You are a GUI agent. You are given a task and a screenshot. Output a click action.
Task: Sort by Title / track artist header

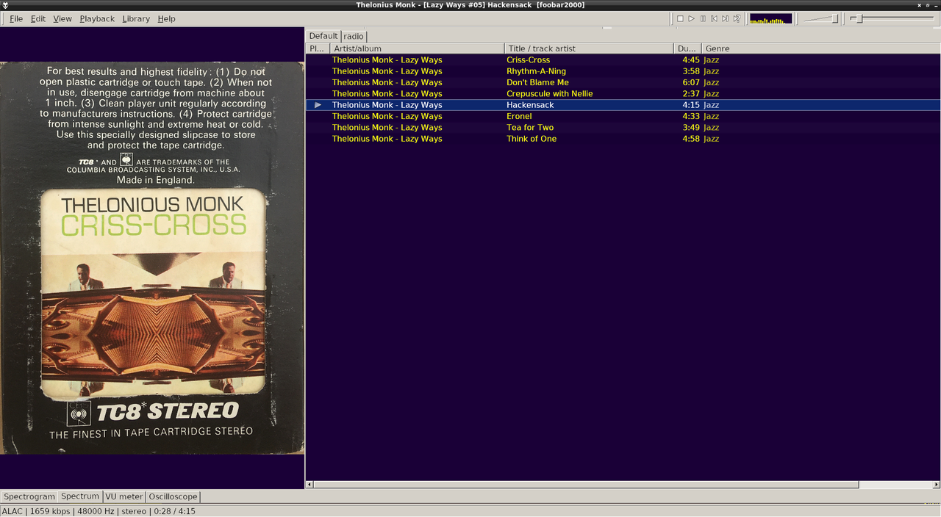(x=589, y=48)
